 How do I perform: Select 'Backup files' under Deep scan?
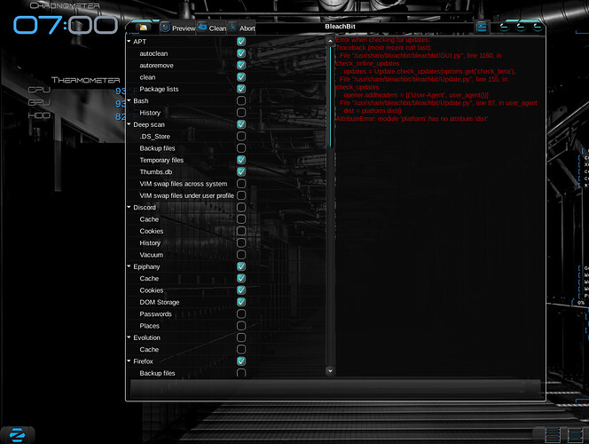pos(157,148)
